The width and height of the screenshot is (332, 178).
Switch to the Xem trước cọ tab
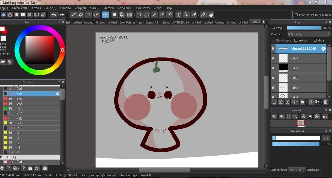pyautogui.click(x=279, y=170)
